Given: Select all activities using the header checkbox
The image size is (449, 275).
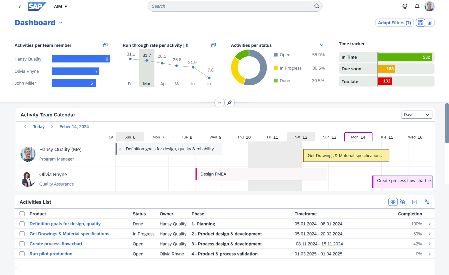Looking at the screenshot, I should [x=22, y=214].
